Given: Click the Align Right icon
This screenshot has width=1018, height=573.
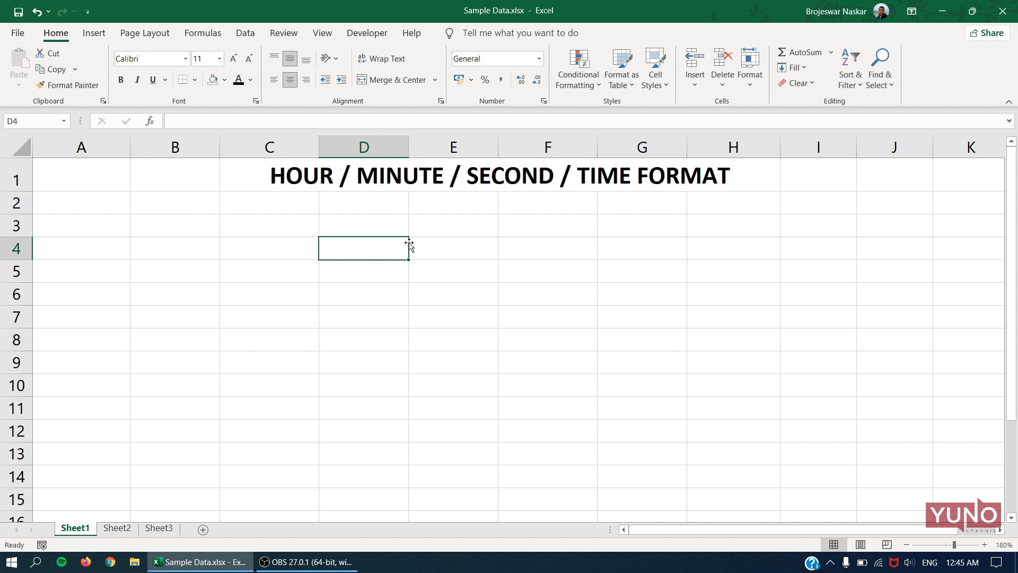Looking at the screenshot, I should coord(306,80).
